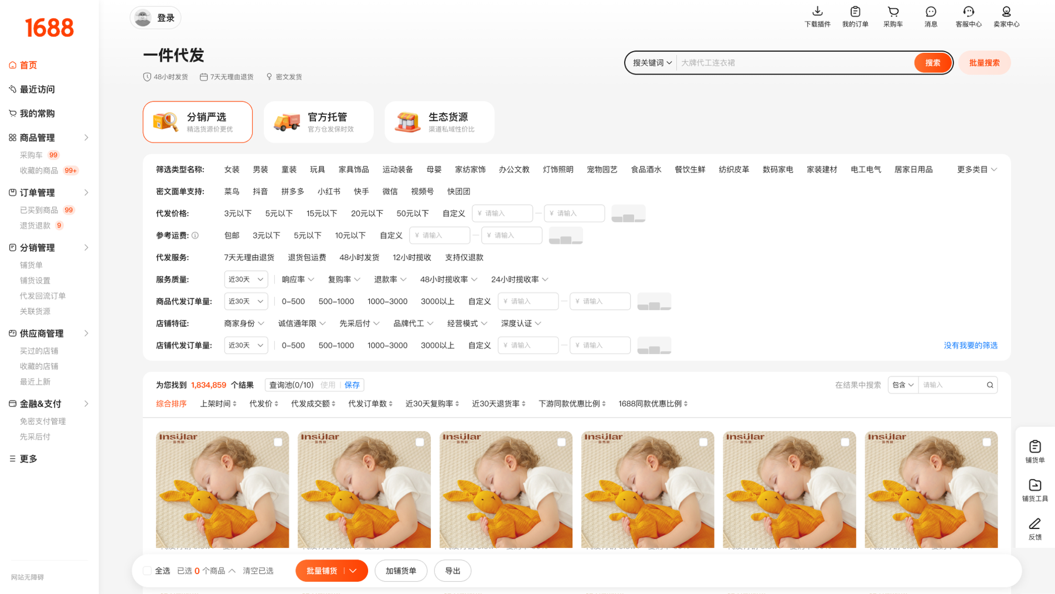
Task: Sort results by 代发价
Action: coord(264,403)
